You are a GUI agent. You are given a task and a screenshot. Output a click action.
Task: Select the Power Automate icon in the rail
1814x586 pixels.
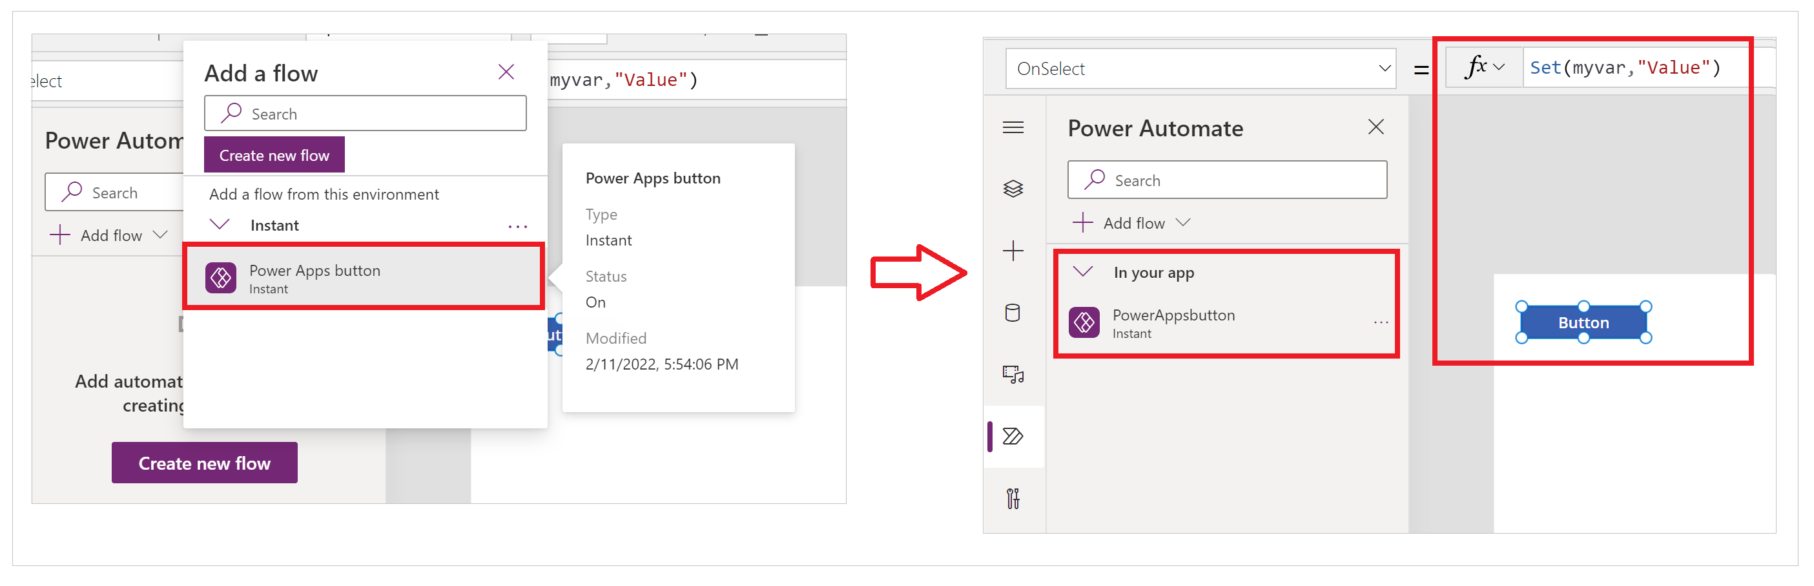tap(1013, 437)
